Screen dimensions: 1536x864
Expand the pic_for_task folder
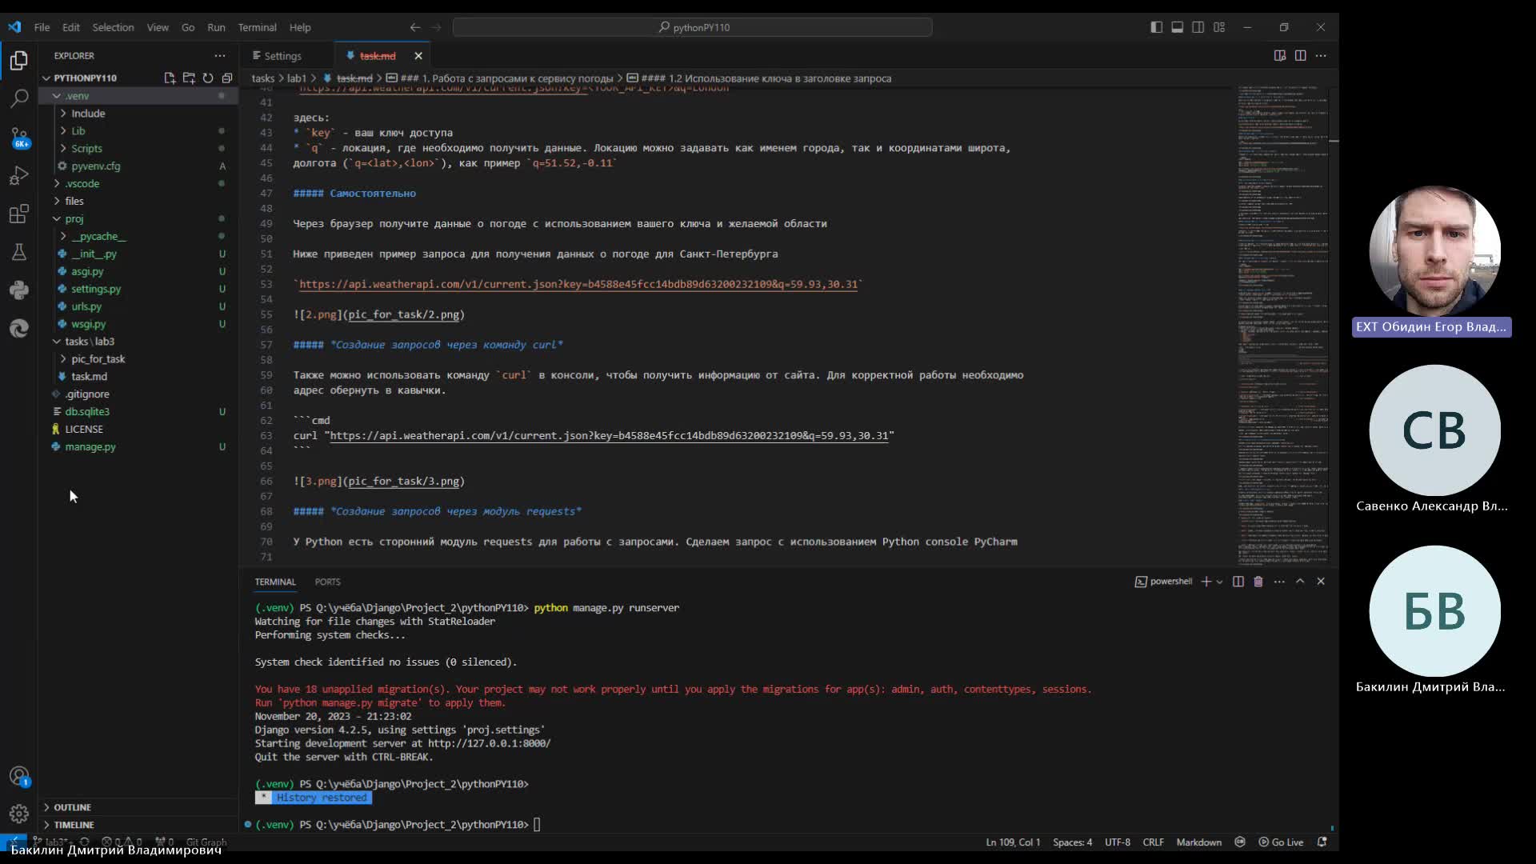coord(138,359)
